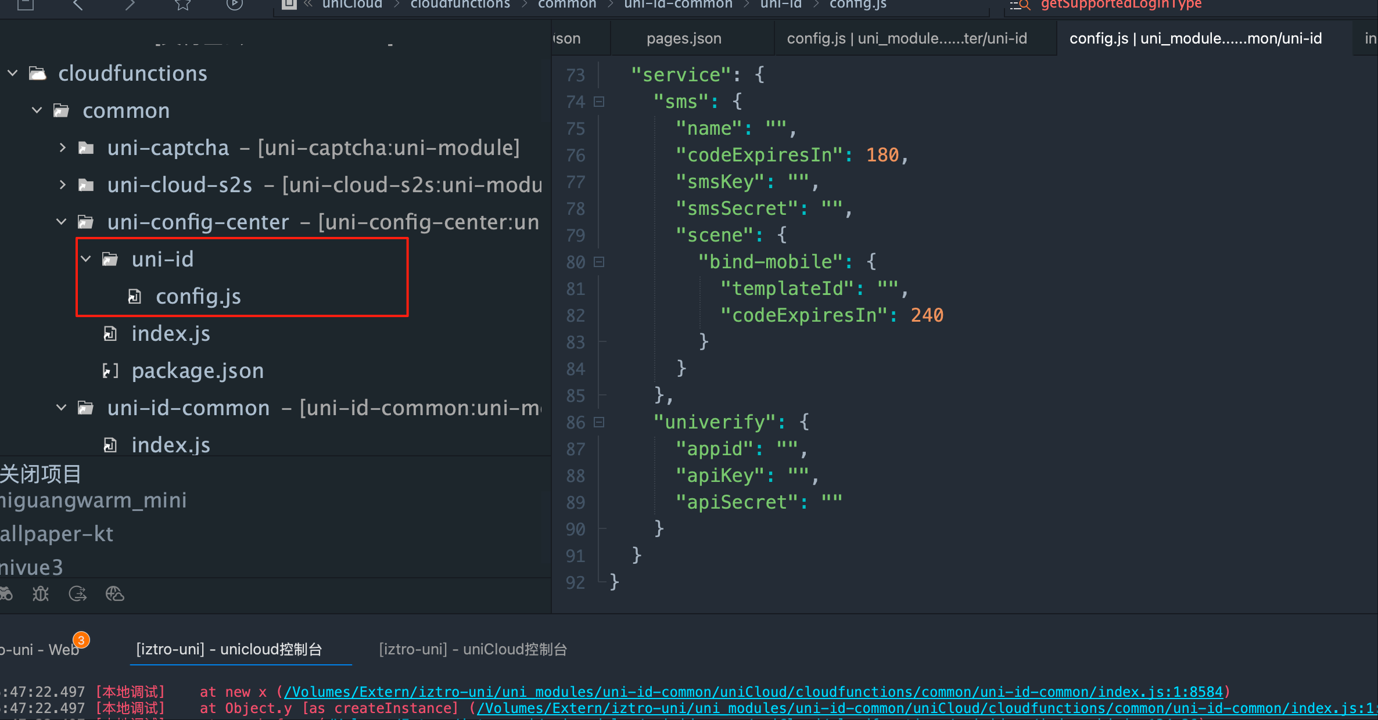1378x720 pixels.
Task: Open index.js under uni-id-common
Action: pos(171,445)
